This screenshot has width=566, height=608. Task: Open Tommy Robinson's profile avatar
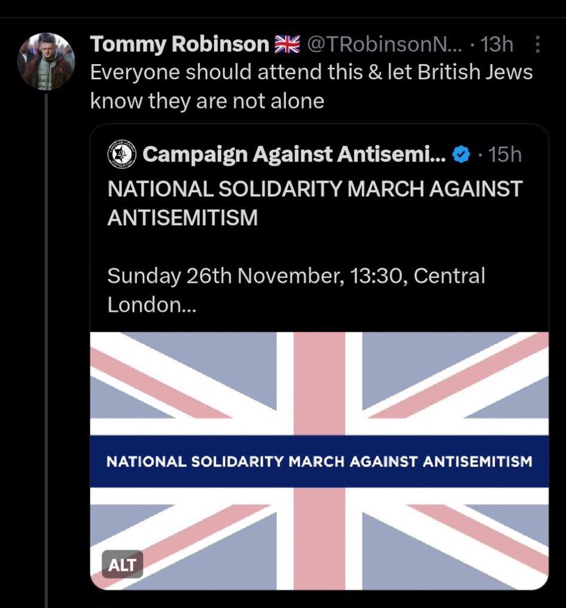click(45, 61)
